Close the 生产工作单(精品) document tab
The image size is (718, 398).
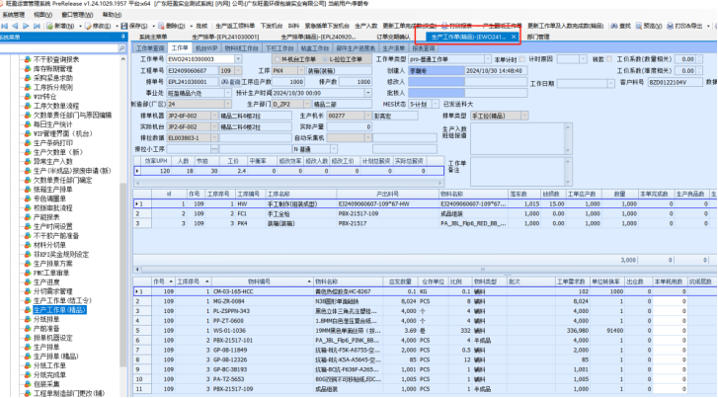point(514,37)
